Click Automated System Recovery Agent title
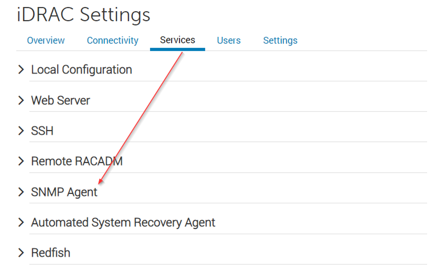The height and width of the screenshot is (272, 433). [x=123, y=222]
